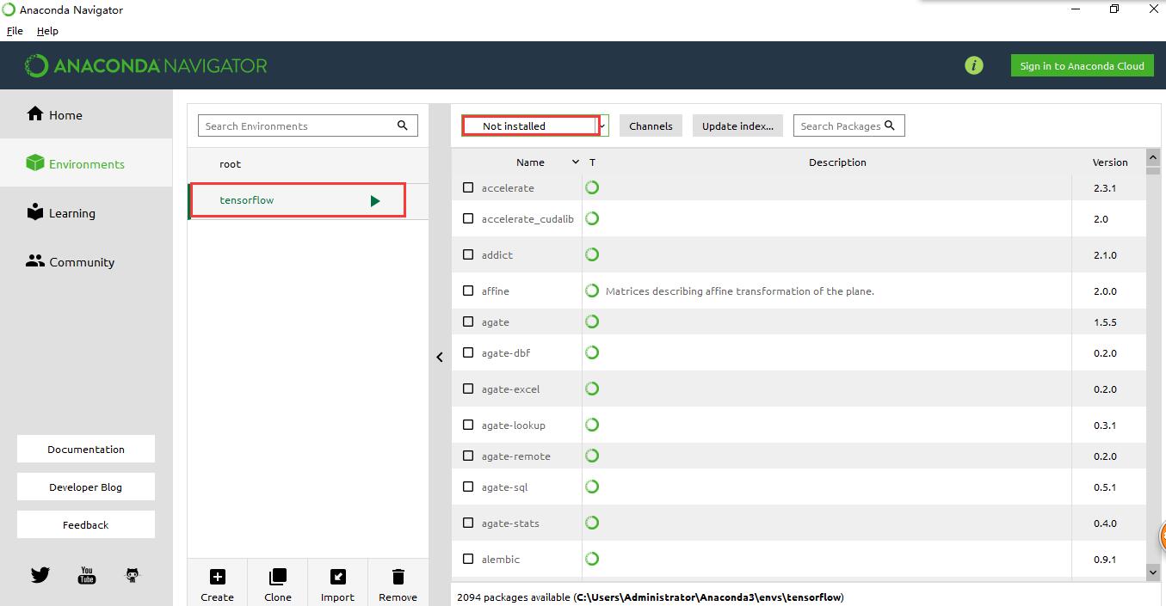
Task: Click the Anaconda Navigator logo
Action: click(x=146, y=65)
